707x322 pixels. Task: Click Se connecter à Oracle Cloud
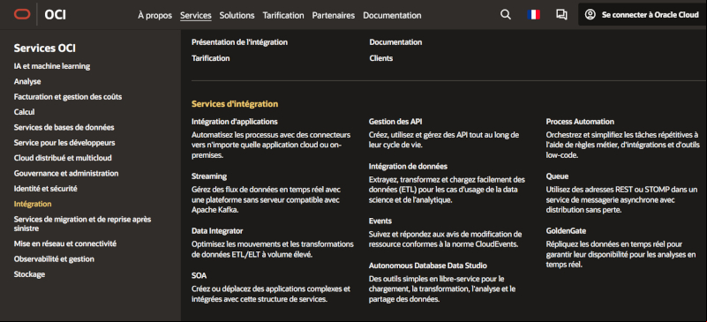click(651, 15)
